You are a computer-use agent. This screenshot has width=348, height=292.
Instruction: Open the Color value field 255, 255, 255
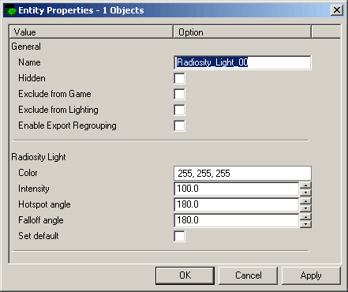click(242, 173)
